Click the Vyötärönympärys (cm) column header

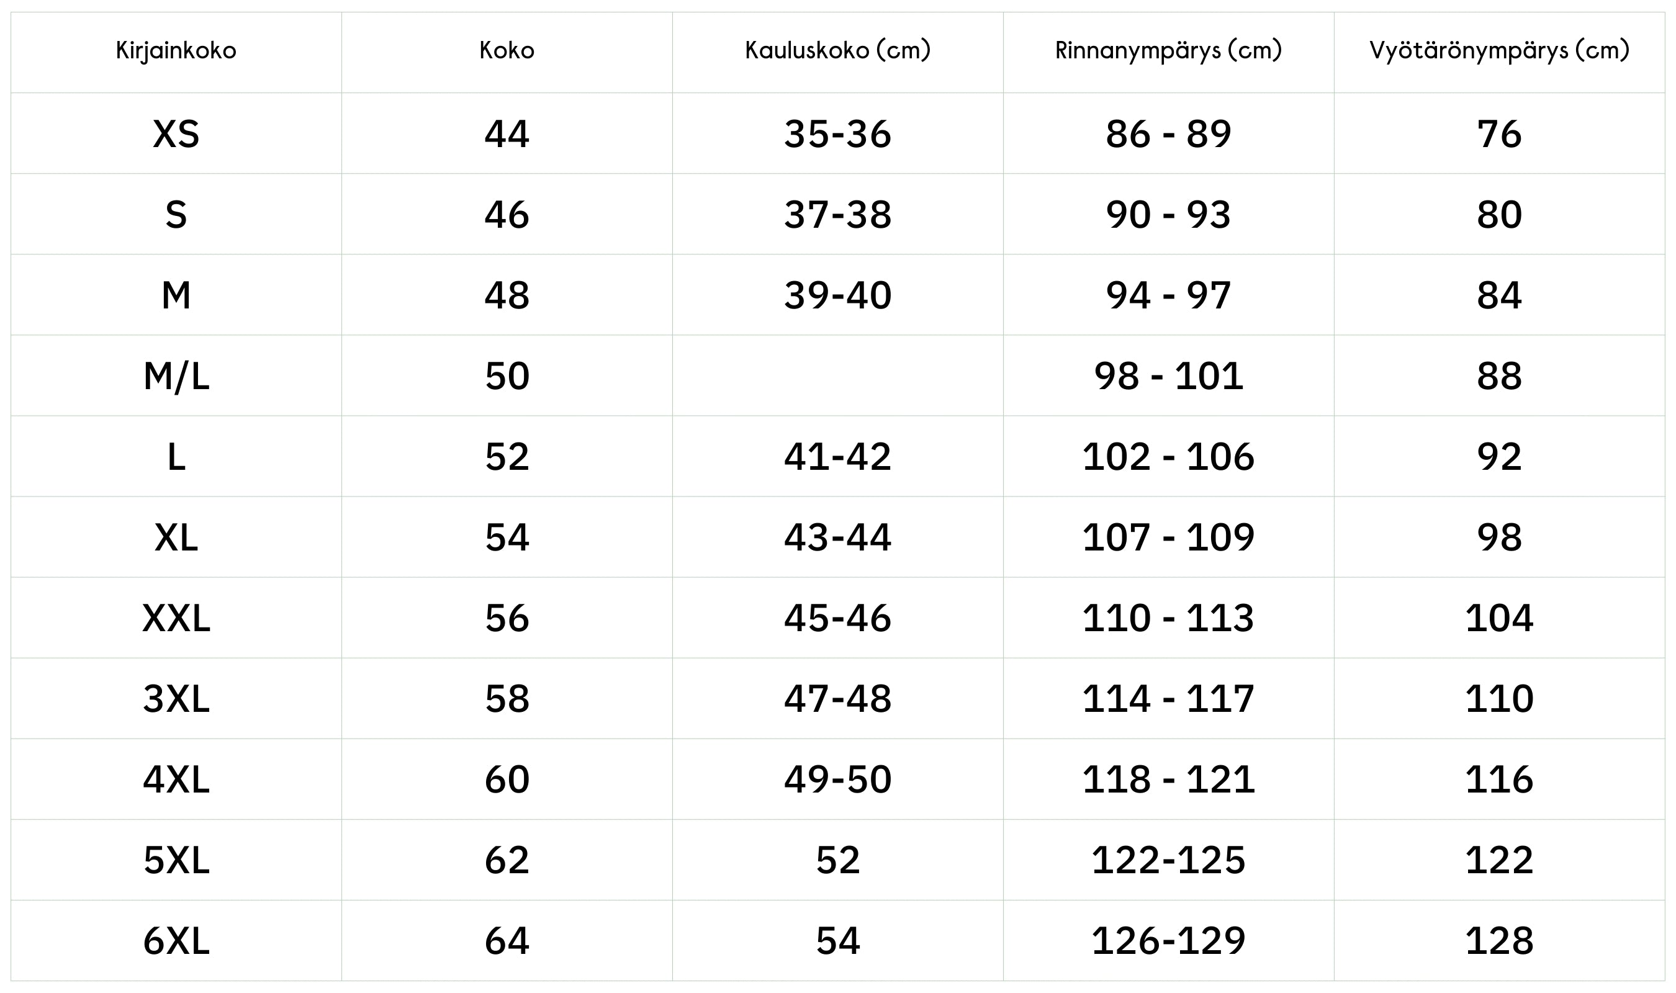click(1498, 51)
